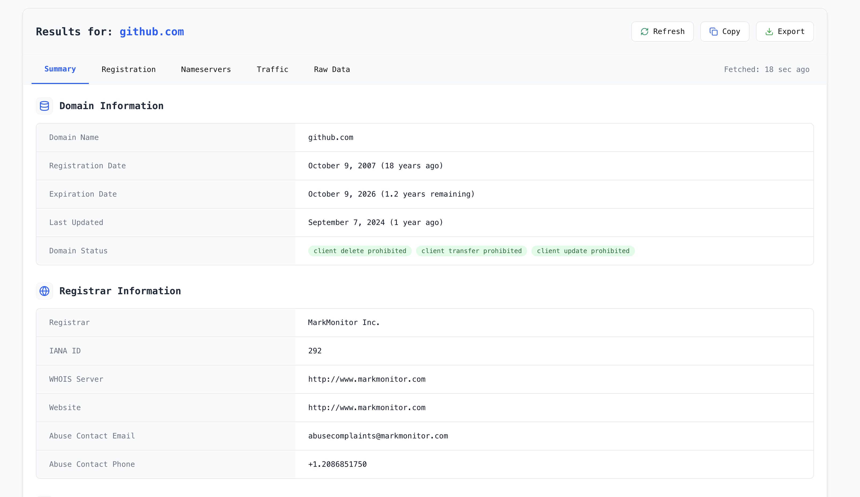
Task: Click the Copy results button
Action: (x=725, y=32)
